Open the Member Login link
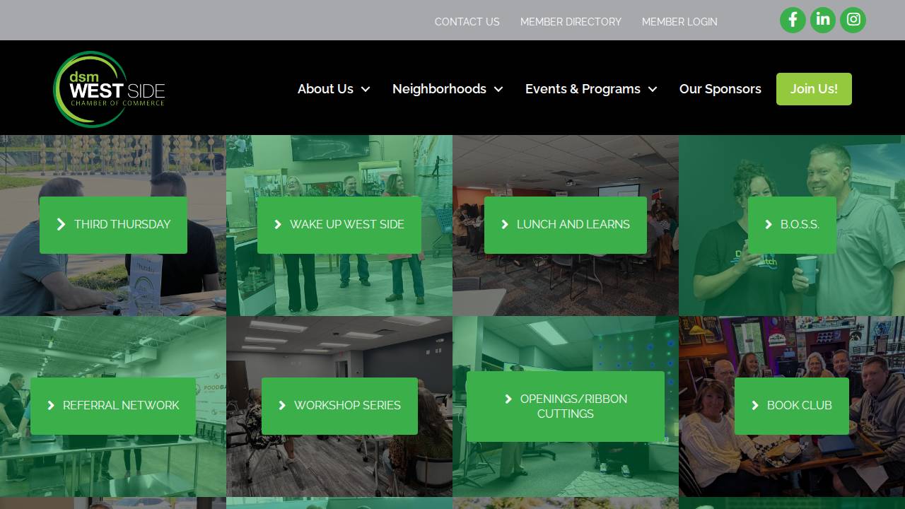 679,22
